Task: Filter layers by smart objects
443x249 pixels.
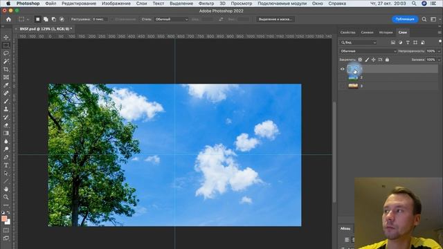Action: (423, 42)
